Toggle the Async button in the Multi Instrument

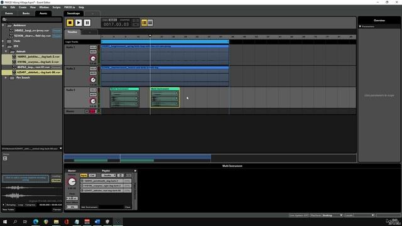click(x=84, y=176)
